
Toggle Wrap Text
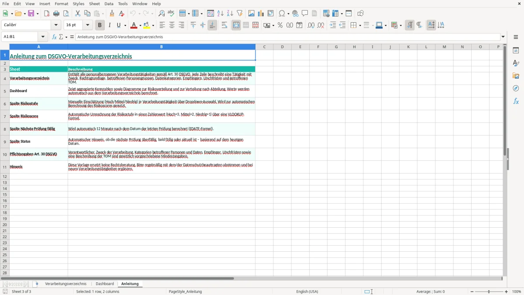coord(224,25)
